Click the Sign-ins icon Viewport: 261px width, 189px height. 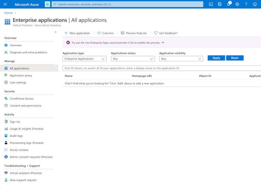(x=6, y=121)
